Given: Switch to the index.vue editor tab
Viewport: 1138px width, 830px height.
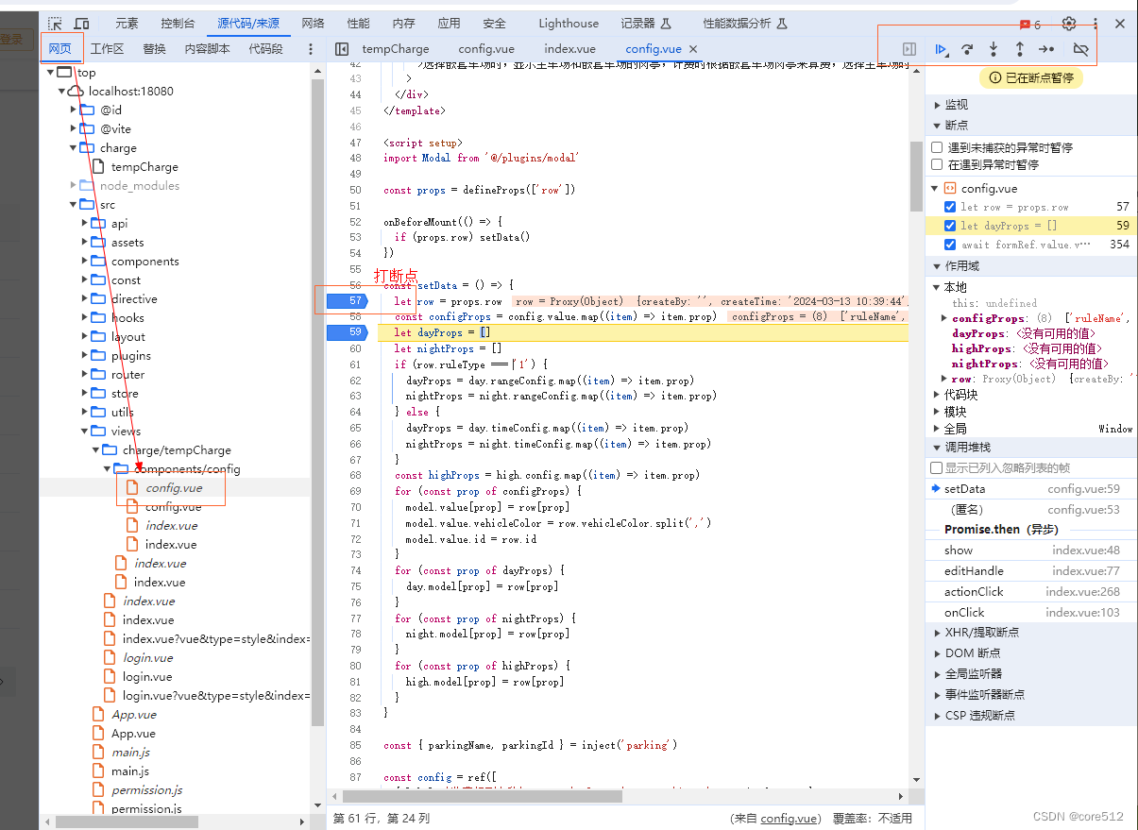Looking at the screenshot, I should [570, 49].
